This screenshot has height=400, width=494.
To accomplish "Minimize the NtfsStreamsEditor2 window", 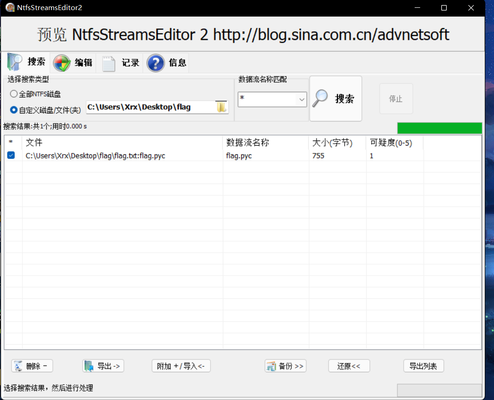I will click(x=417, y=7).
